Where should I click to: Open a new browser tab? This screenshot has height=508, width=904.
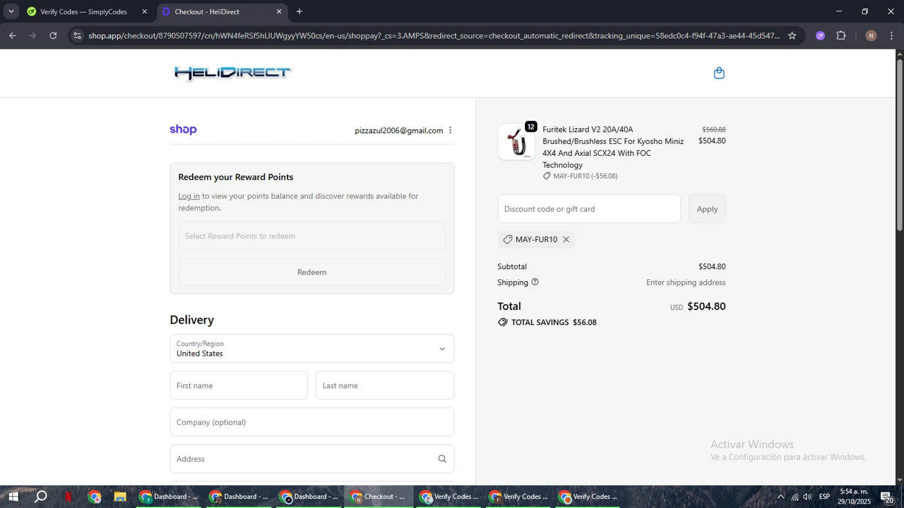point(300,11)
